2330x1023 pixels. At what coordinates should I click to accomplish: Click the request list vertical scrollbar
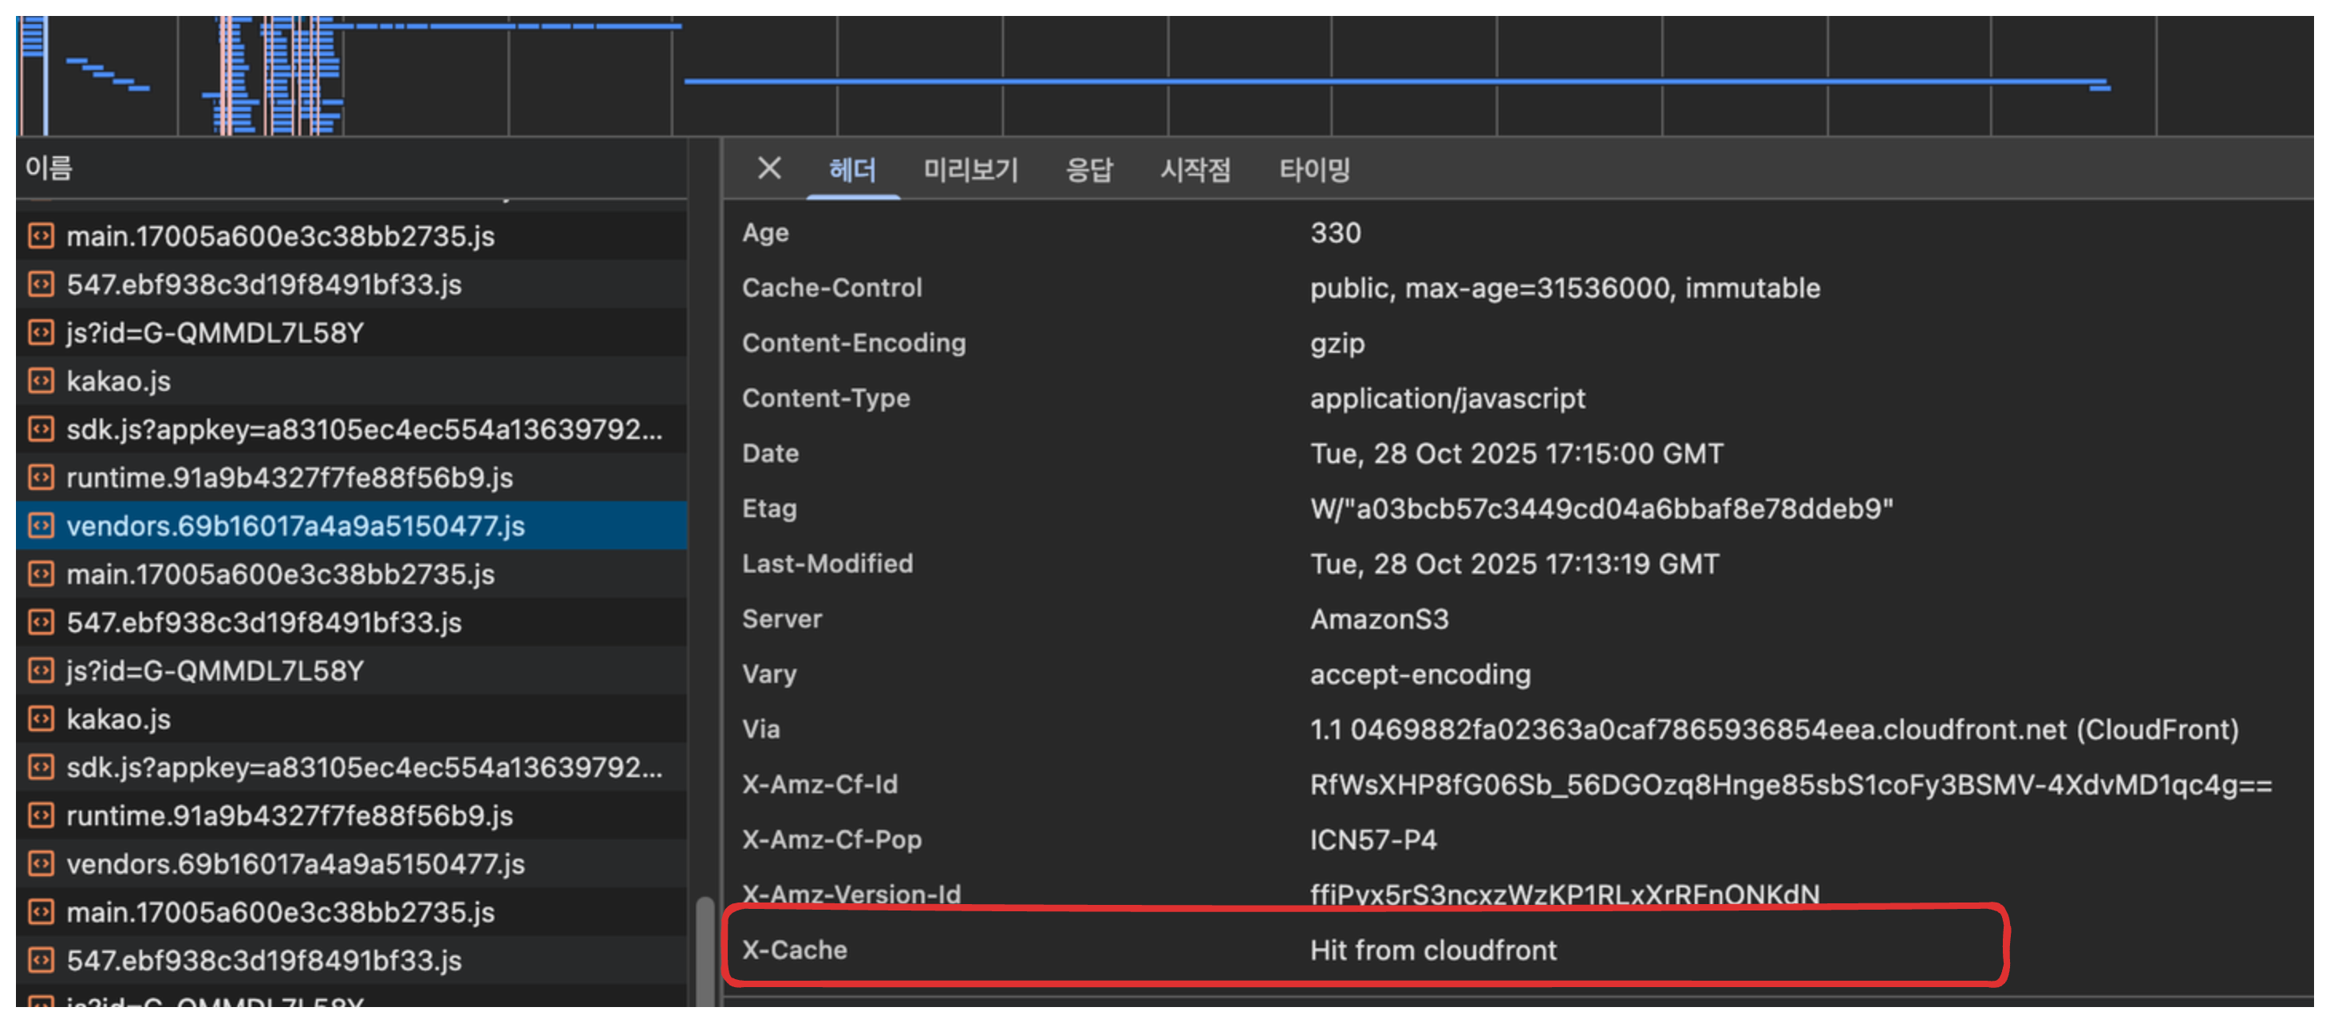click(x=705, y=950)
